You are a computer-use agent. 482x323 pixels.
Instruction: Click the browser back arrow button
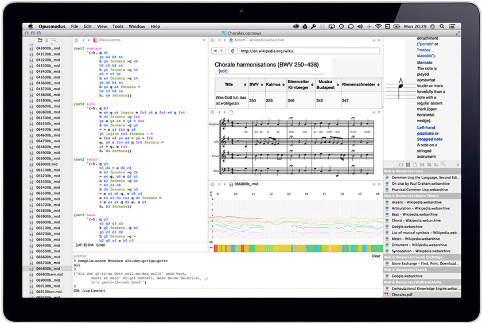[x=215, y=51]
